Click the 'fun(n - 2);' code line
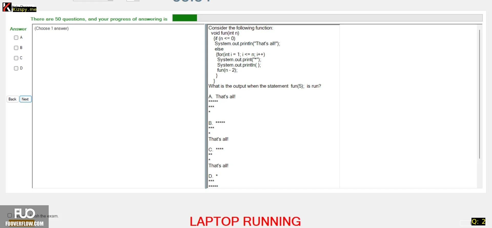The image size is (492, 228). tap(227, 70)
